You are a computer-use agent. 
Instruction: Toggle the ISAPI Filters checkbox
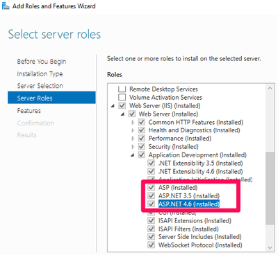point(152,229)
